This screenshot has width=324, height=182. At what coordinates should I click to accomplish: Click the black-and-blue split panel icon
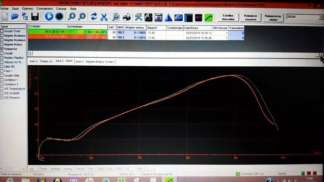point(188,18)
